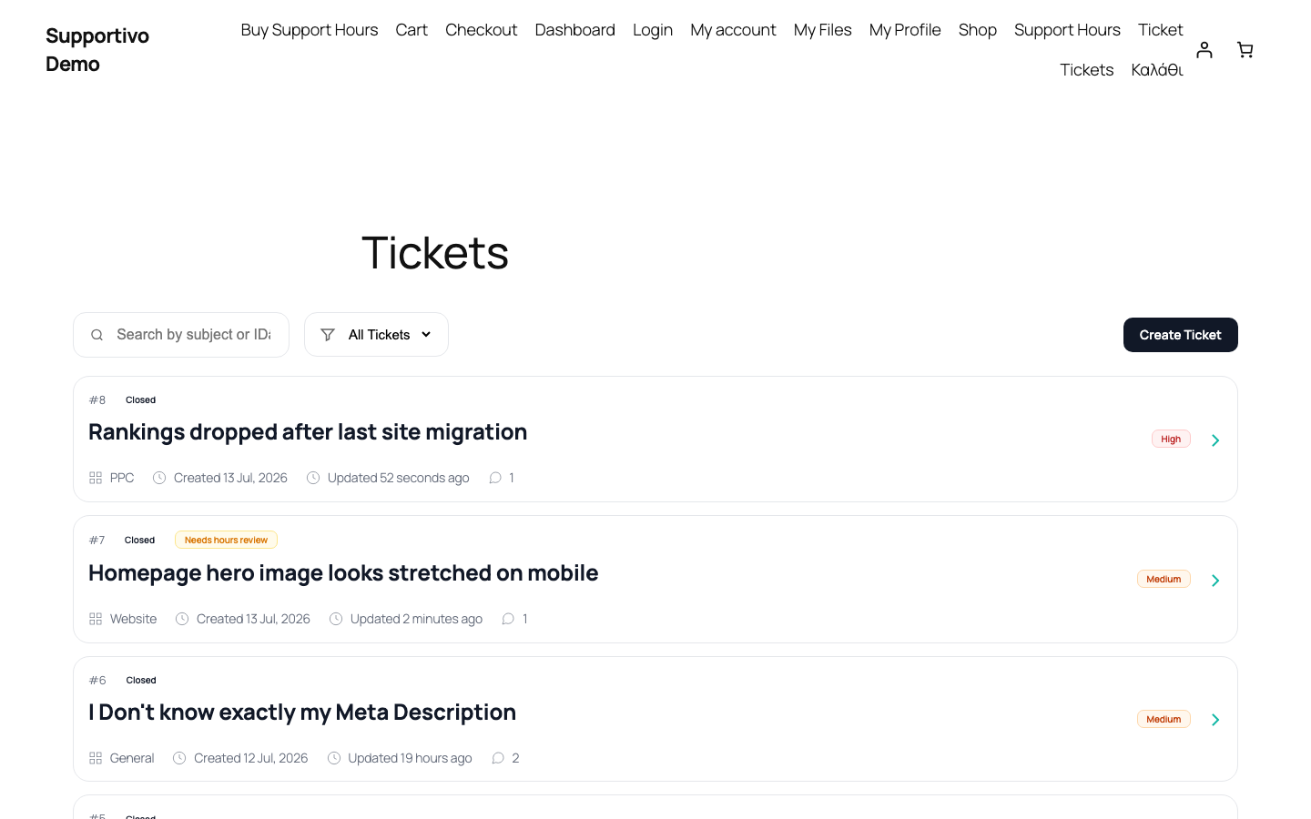Click comment bubble icon on ticket #7
Screen dimensions: 1311x819
click(508, 619)
